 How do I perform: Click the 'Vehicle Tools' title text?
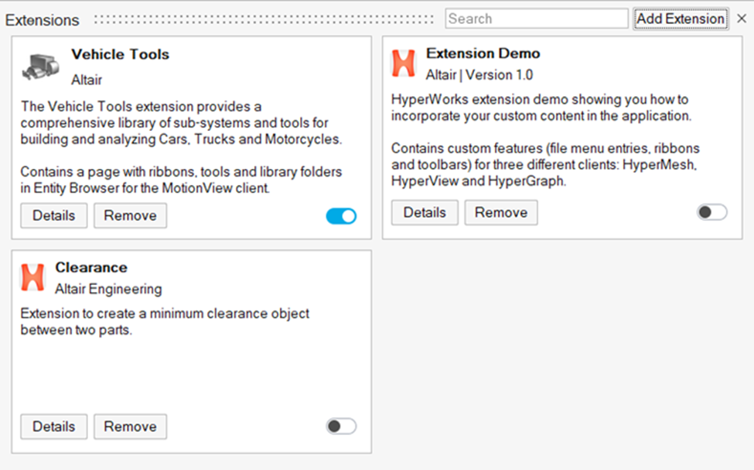(x=120, y=54)
